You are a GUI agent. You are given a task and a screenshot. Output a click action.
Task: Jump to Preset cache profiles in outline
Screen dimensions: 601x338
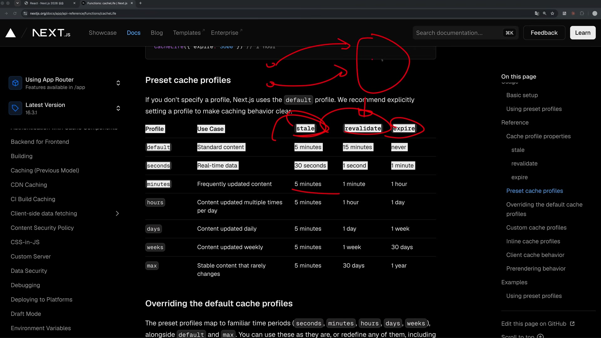tap(534, 191)
